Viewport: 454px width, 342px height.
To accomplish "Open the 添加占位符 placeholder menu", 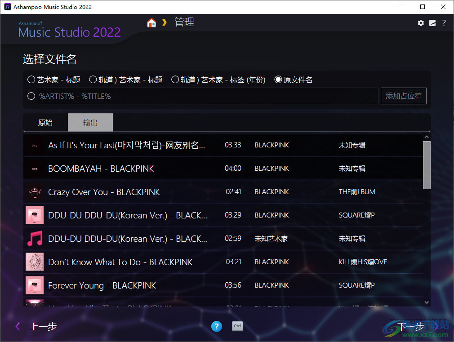I will 403,96.
